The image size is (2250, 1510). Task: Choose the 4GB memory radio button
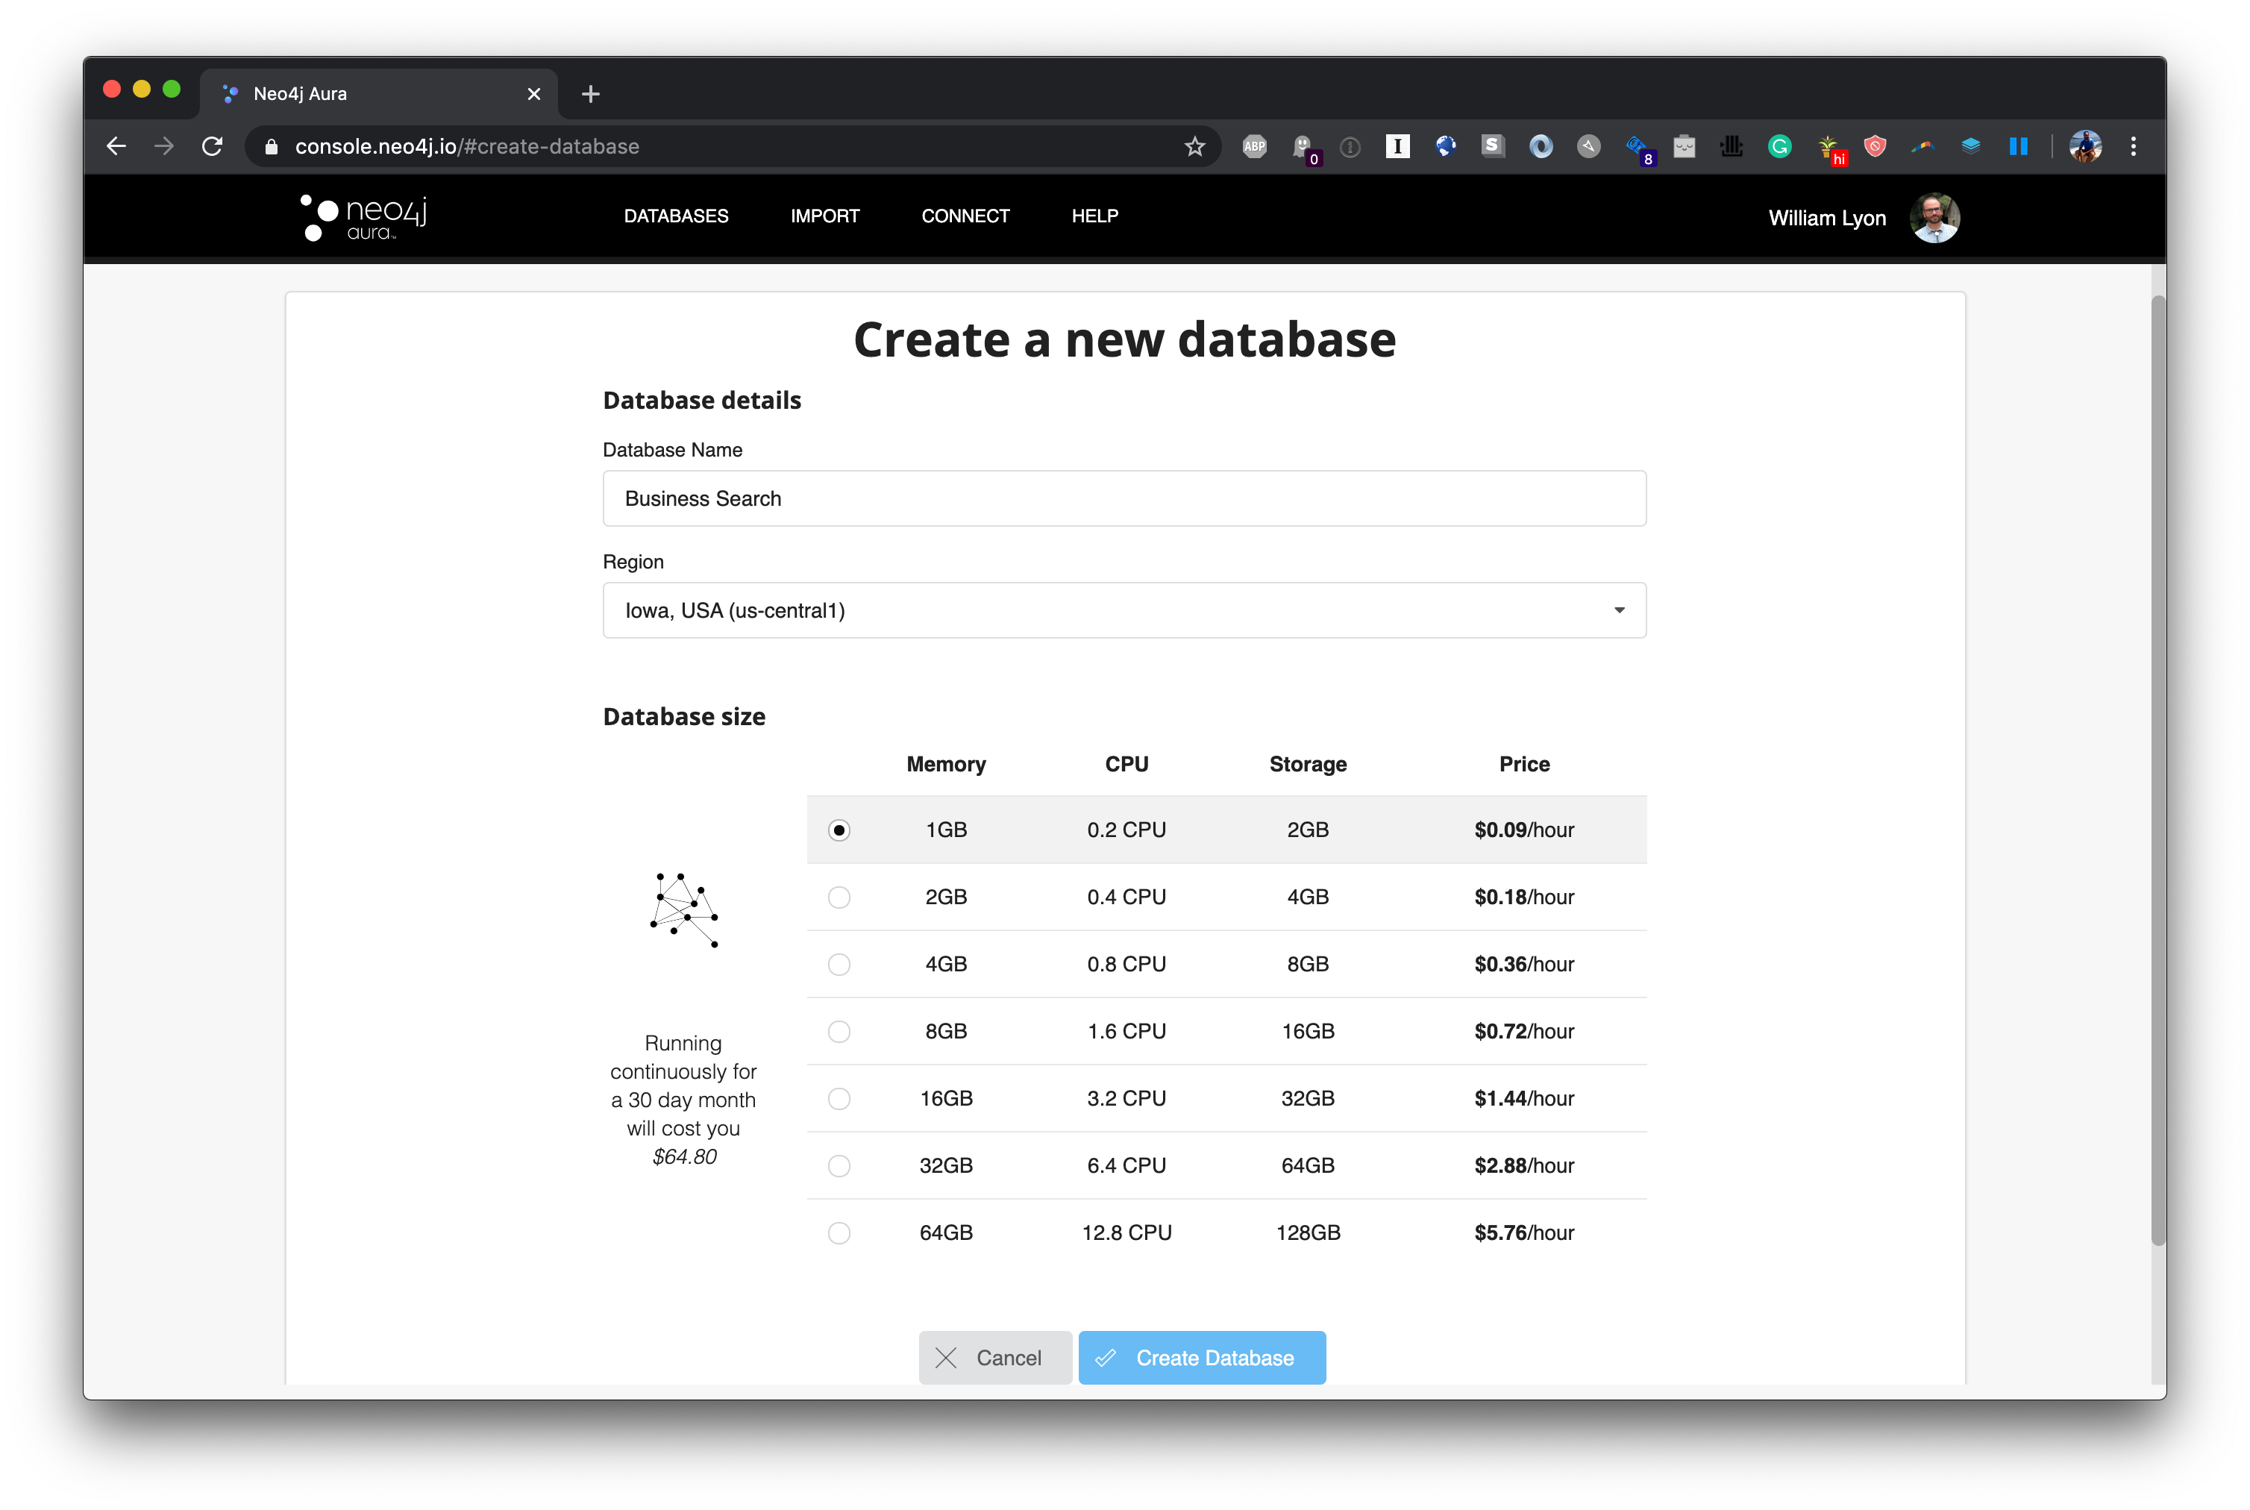(x=839, y=965)
